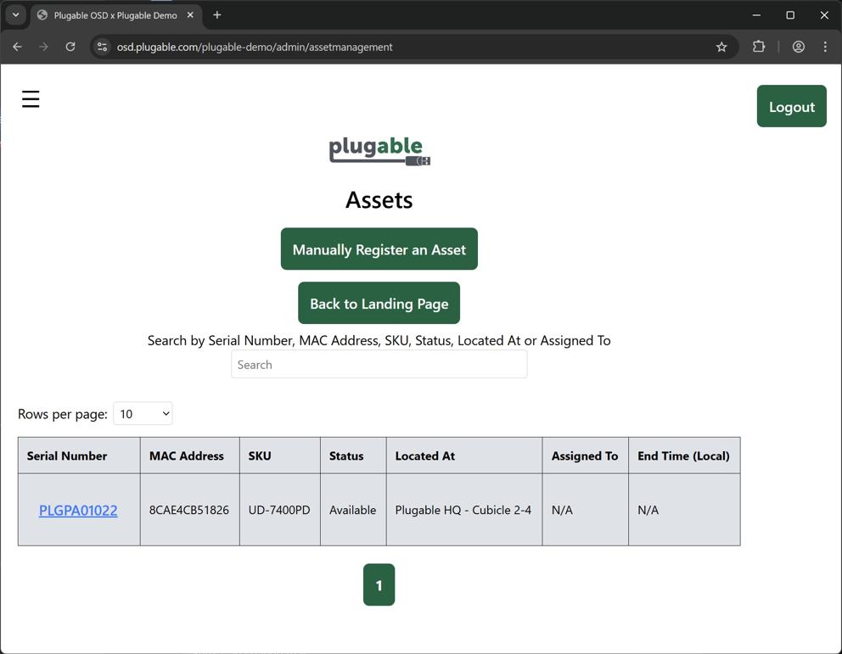Viewport: 842px width, 654px height.
Task: Open the browser profile account icon
Action: pos(796,47)
